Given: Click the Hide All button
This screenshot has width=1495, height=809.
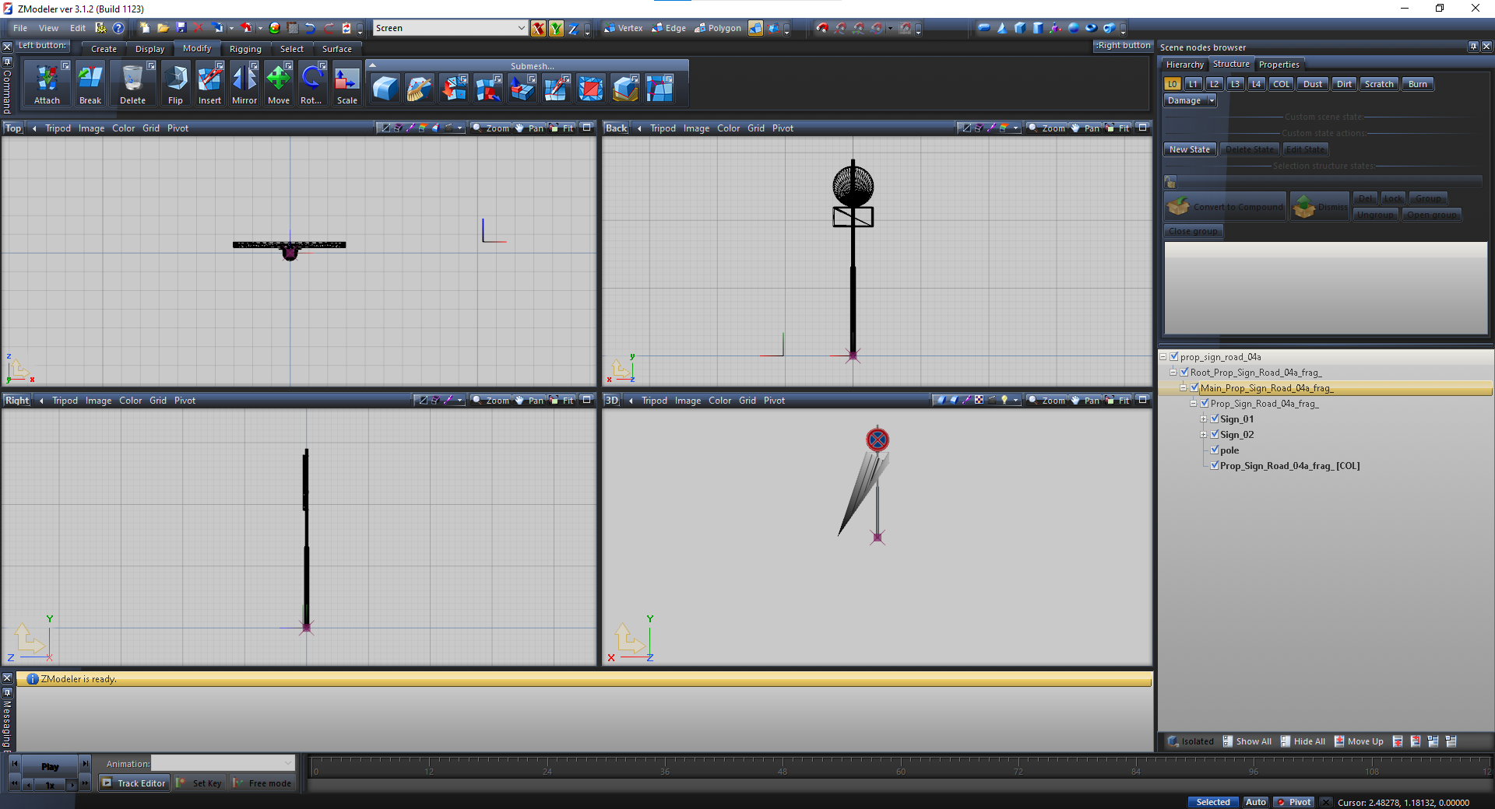Looking at the screenshot, I should tap(1303, 741).
